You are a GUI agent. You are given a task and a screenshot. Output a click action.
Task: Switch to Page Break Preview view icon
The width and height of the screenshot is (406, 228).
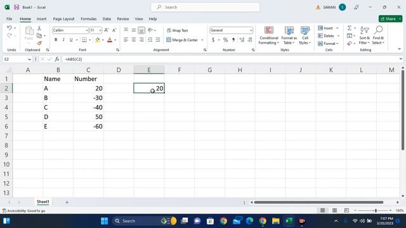(346, 211)
